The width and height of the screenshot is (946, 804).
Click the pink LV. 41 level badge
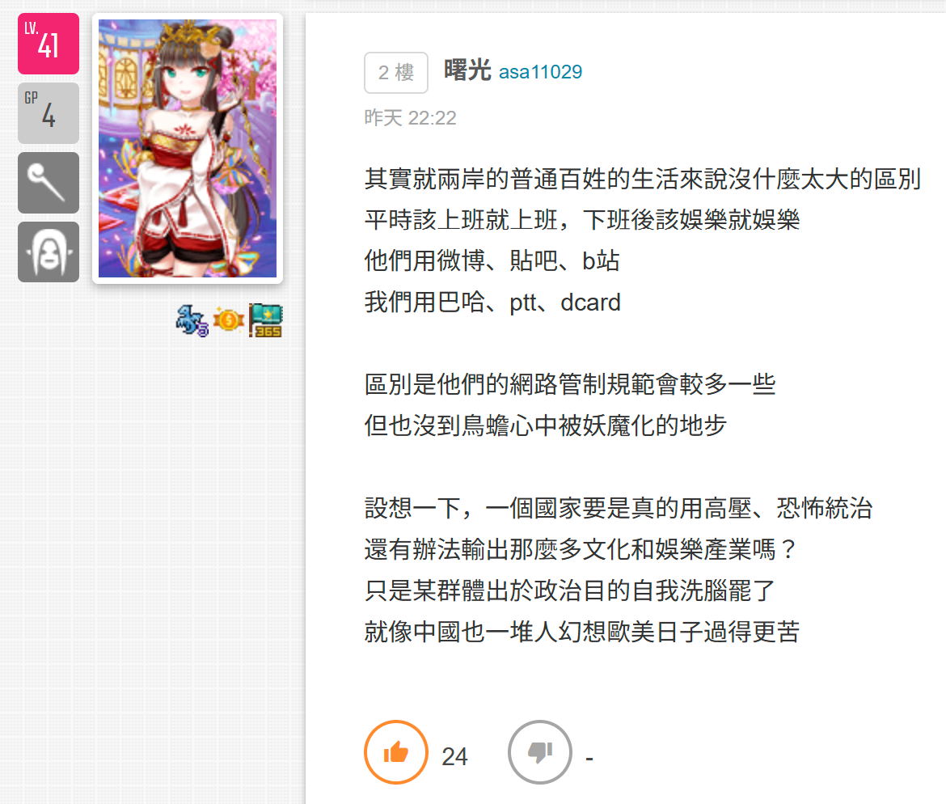pos(49,44)
